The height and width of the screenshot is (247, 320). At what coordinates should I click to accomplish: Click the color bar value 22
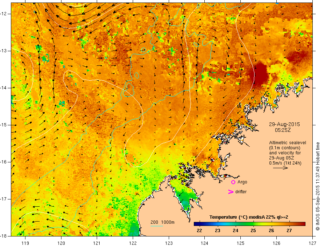[x=199, y=231]
